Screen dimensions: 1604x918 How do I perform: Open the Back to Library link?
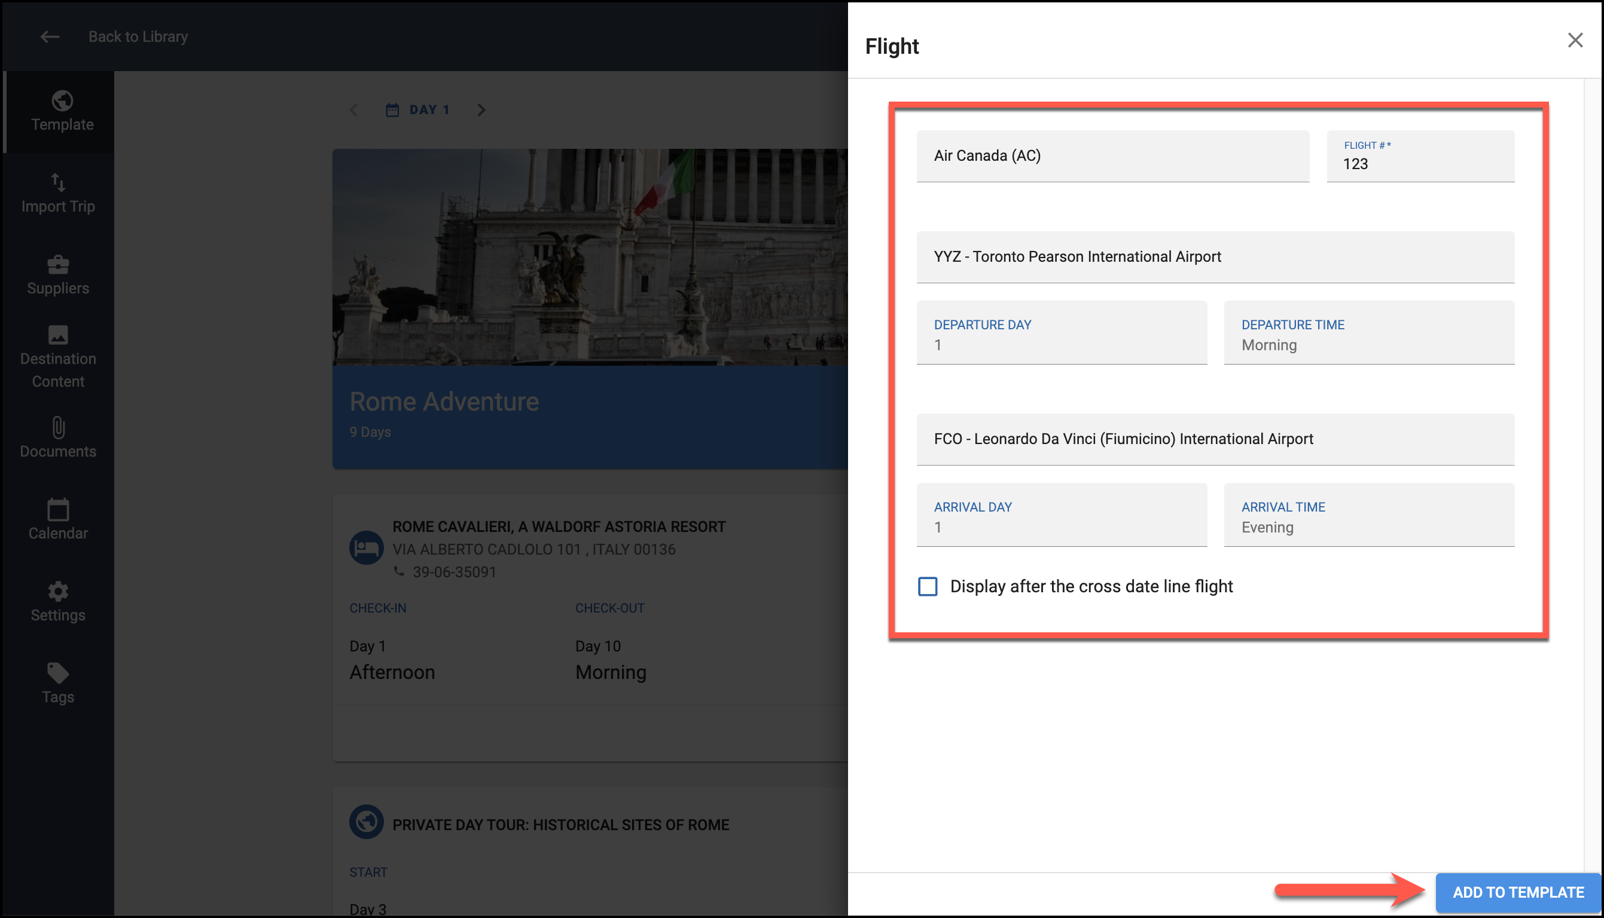pyautogui.click(x=138, y=36)
